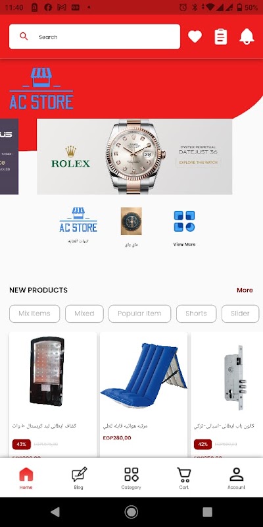Open the Blog tab
The width and height of the screenshot is (263, 527).
point(79,478)
